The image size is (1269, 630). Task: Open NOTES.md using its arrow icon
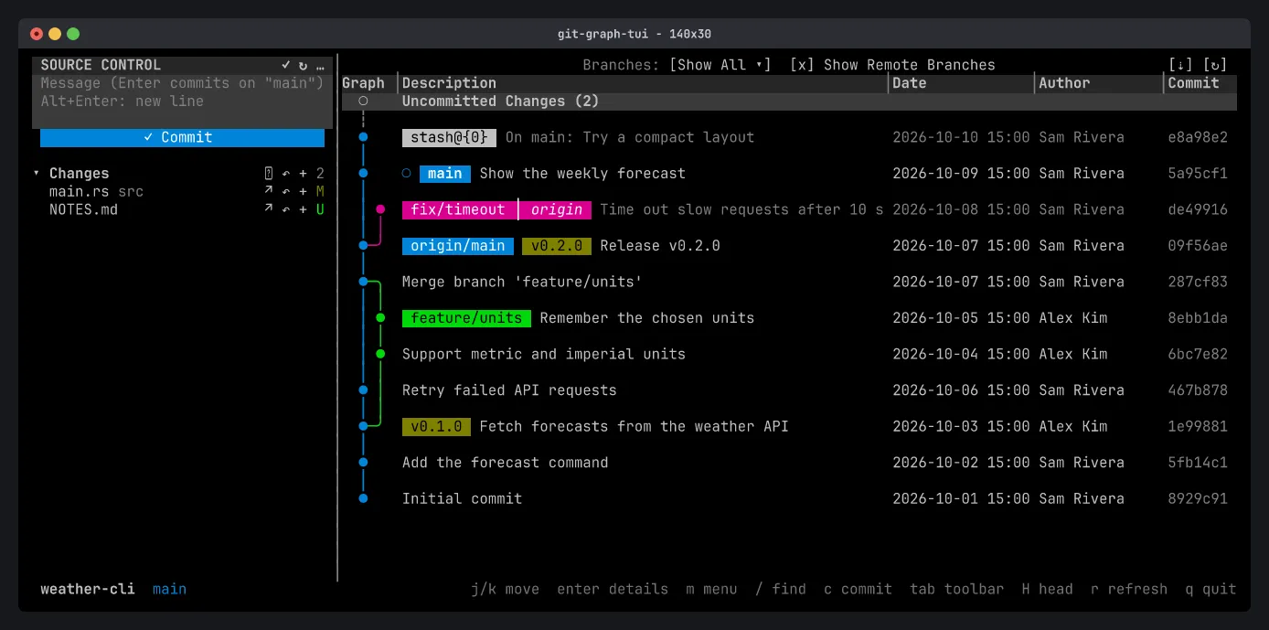(x=269, y=209)
